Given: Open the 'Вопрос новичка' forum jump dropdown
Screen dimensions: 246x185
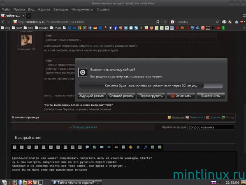Looking at the screenshot, I should point(211,127).
